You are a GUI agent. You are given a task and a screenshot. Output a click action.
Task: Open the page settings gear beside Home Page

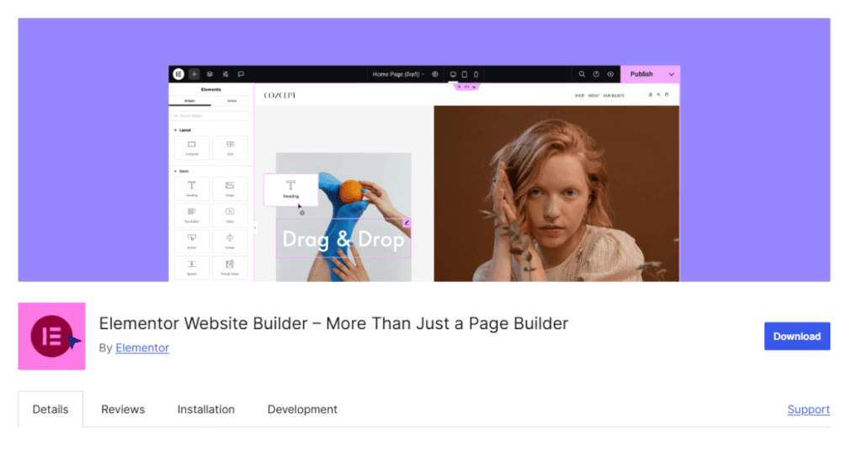coord(435,74)
